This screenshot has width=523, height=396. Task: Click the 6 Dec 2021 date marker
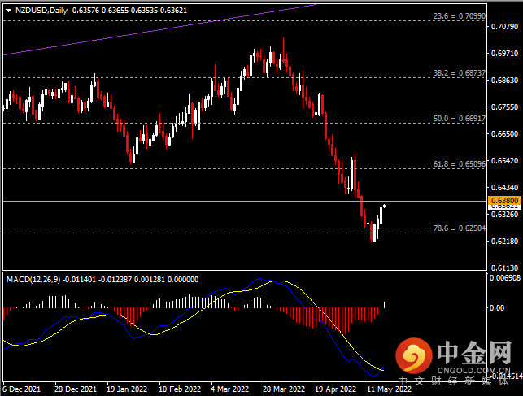(x=22, y=389)
